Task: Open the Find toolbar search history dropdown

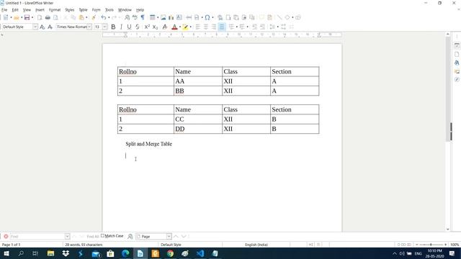Action: (x=67, y=237)
